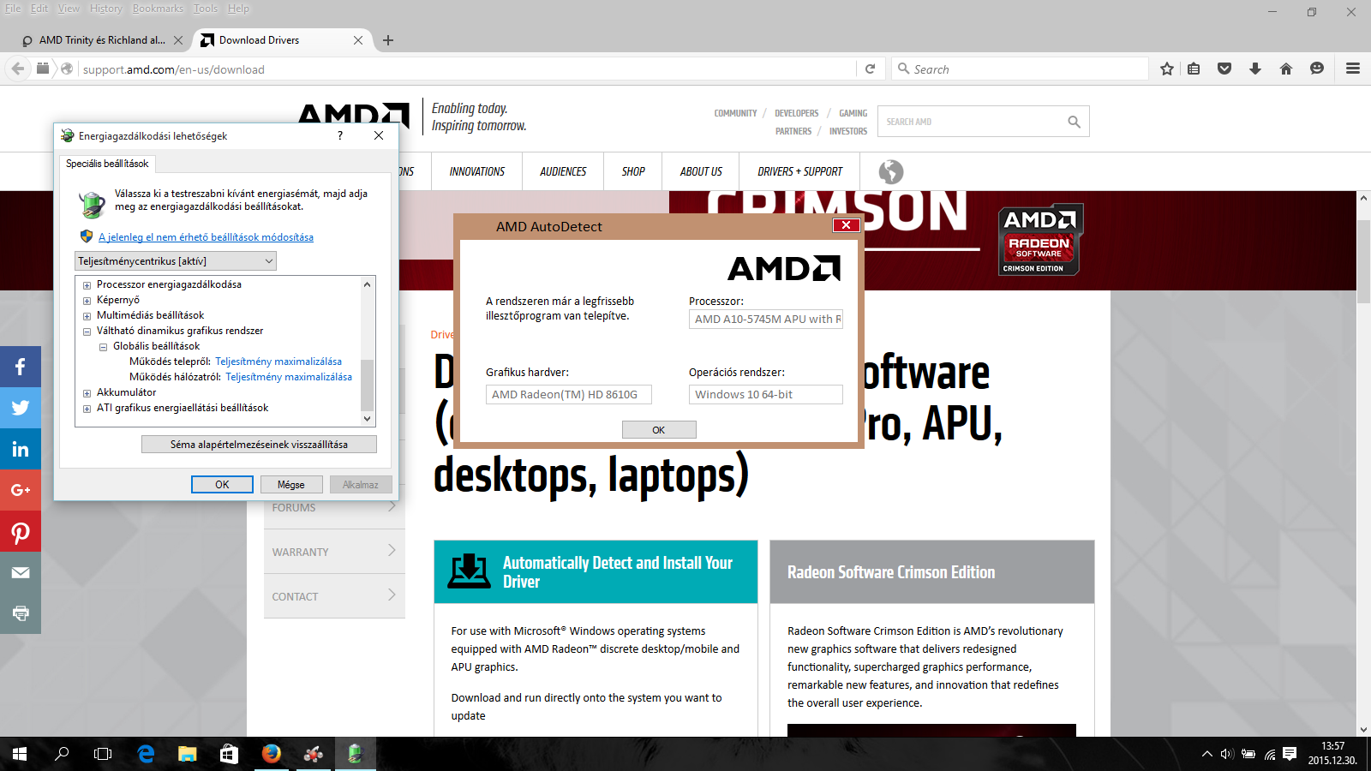The image size is (1371, 771).
Task: Click the AMD site search magnifier icon
Action: [1074, 122]
